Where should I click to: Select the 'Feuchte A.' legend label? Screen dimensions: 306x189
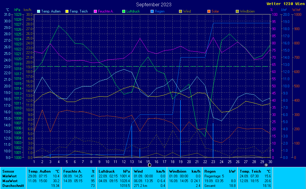[105, 11]
